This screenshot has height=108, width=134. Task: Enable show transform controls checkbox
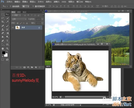33,6
